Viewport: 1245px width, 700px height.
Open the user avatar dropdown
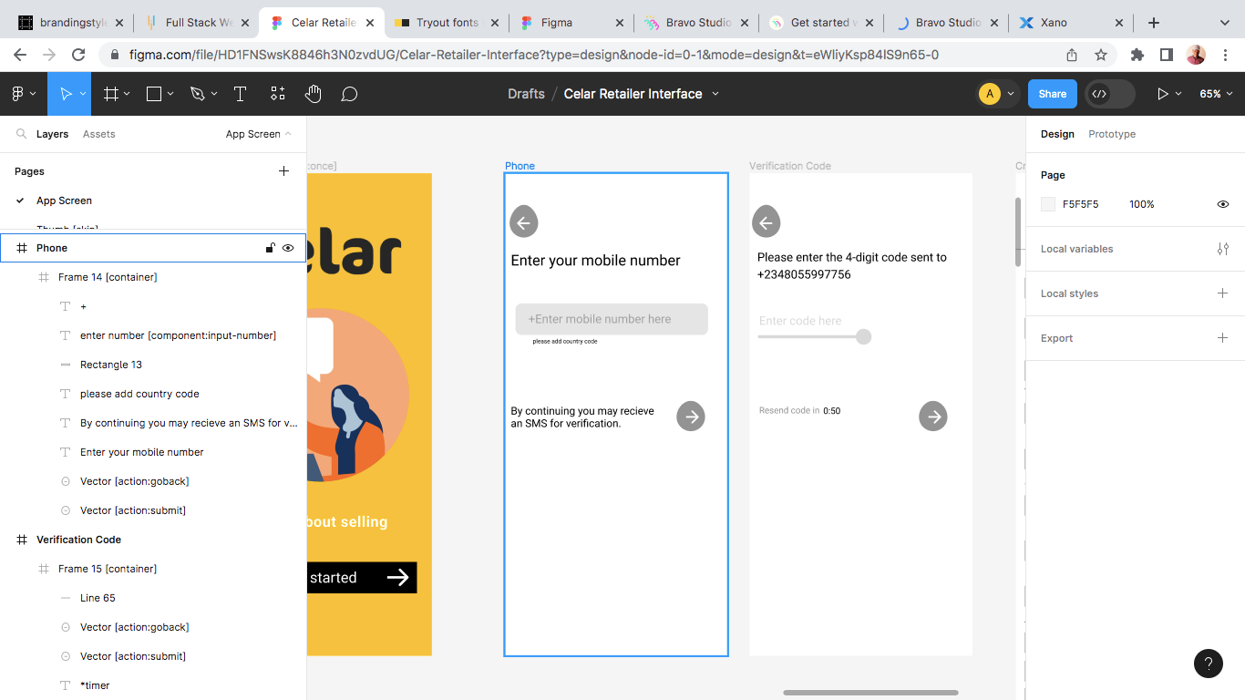[997, 94]
